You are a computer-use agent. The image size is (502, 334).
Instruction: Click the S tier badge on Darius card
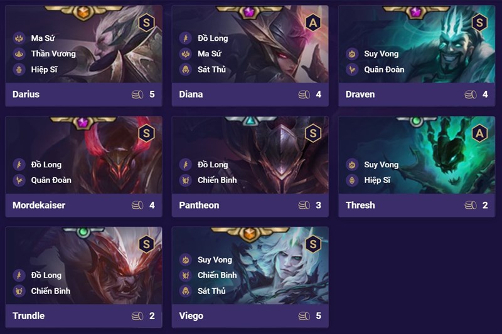pyautogui.click(x=146, y=23)
